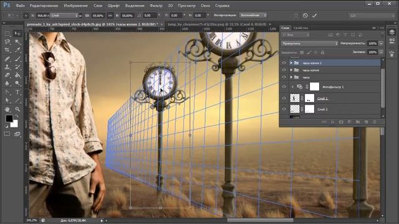Select the History Brush tool
The height and width of the screenshot is (224, 399).
tap(17, 67)
